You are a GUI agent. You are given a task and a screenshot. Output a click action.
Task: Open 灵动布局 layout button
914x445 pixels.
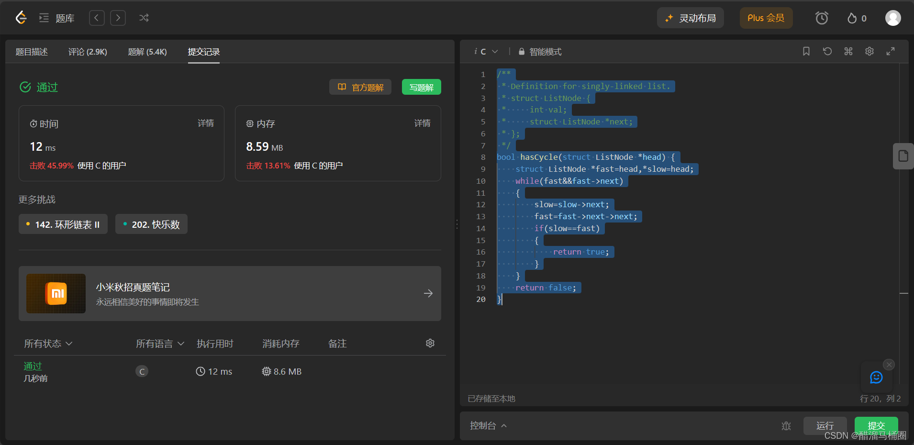pos(690,18)
